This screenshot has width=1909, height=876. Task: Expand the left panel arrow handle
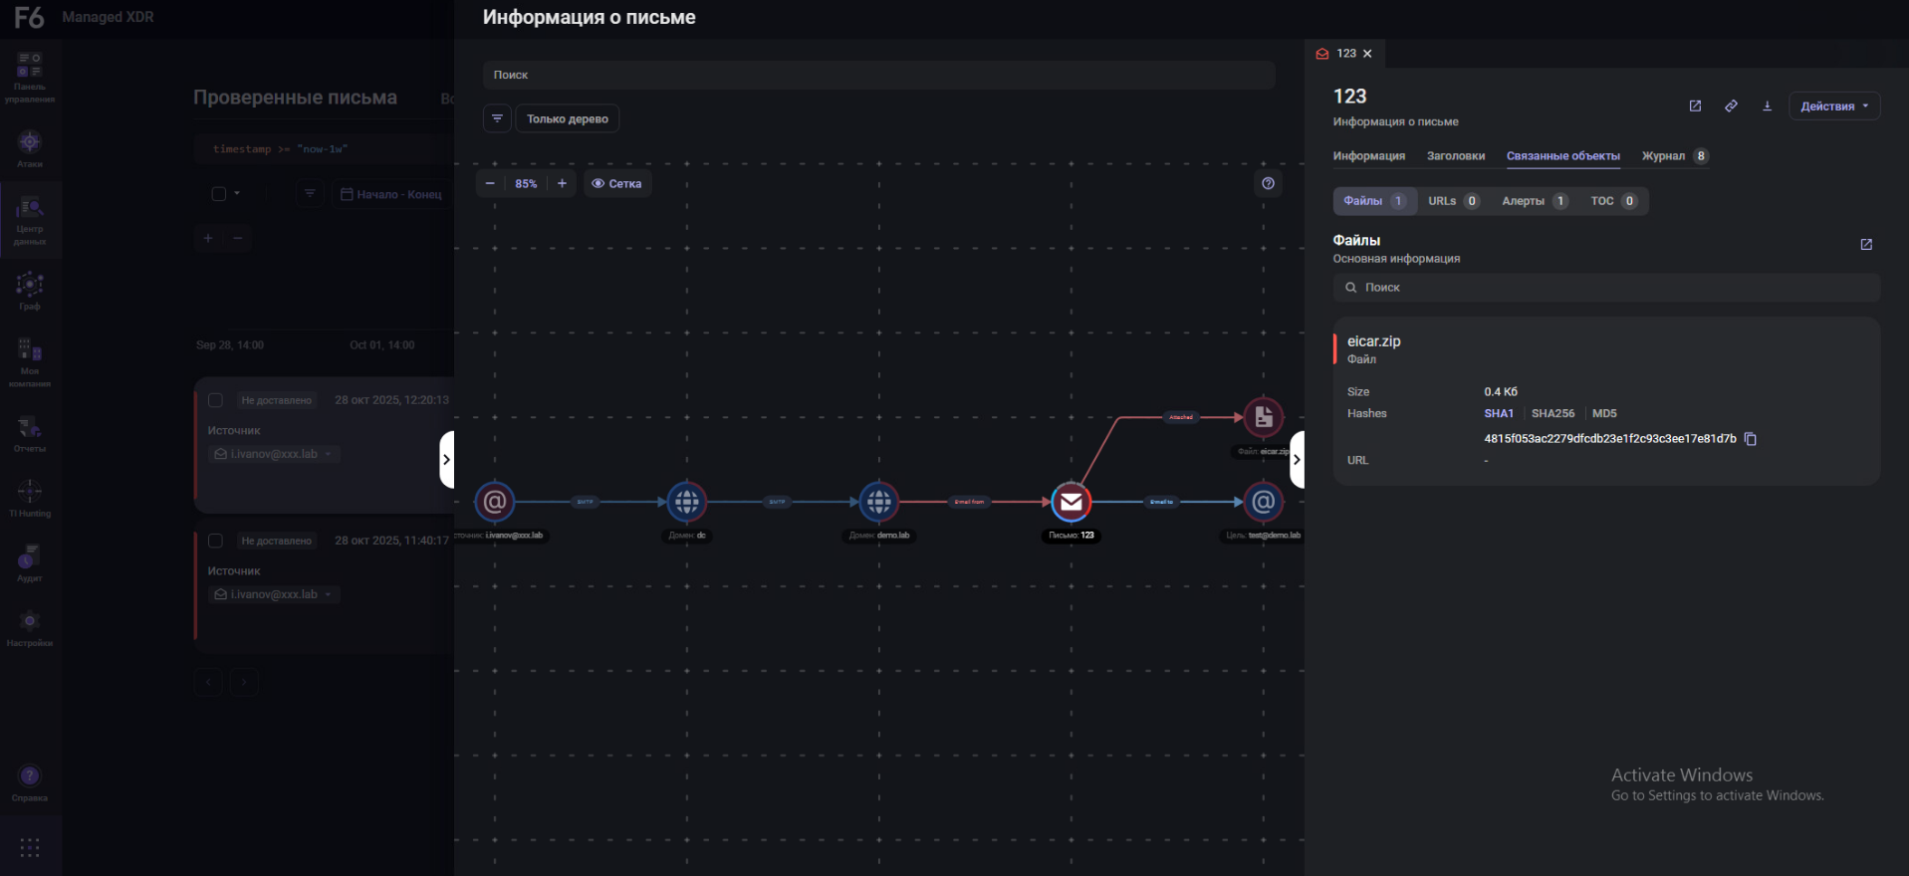447,460
